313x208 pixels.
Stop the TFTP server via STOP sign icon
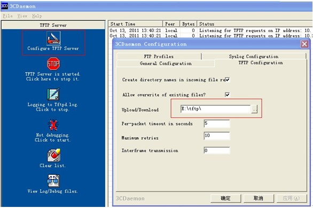tap(53, 64)
